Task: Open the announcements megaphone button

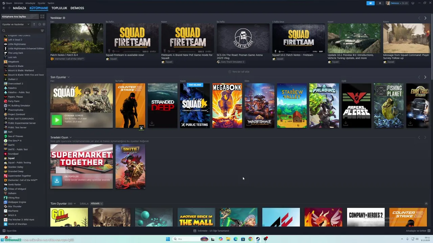Action: pyautogui.click(x=370, y=3)
